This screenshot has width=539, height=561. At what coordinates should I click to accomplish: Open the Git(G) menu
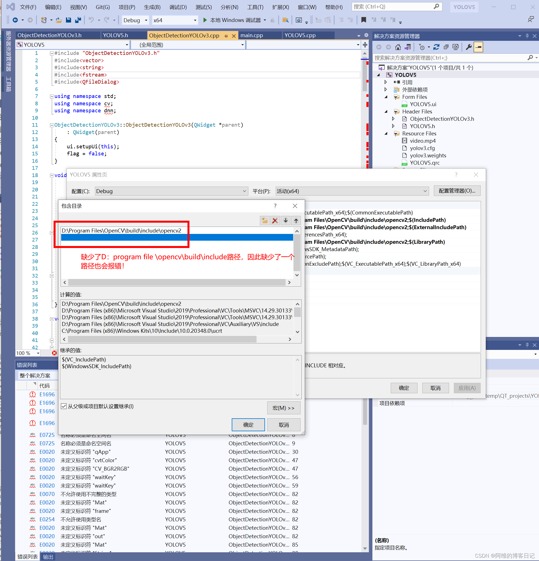103,7
